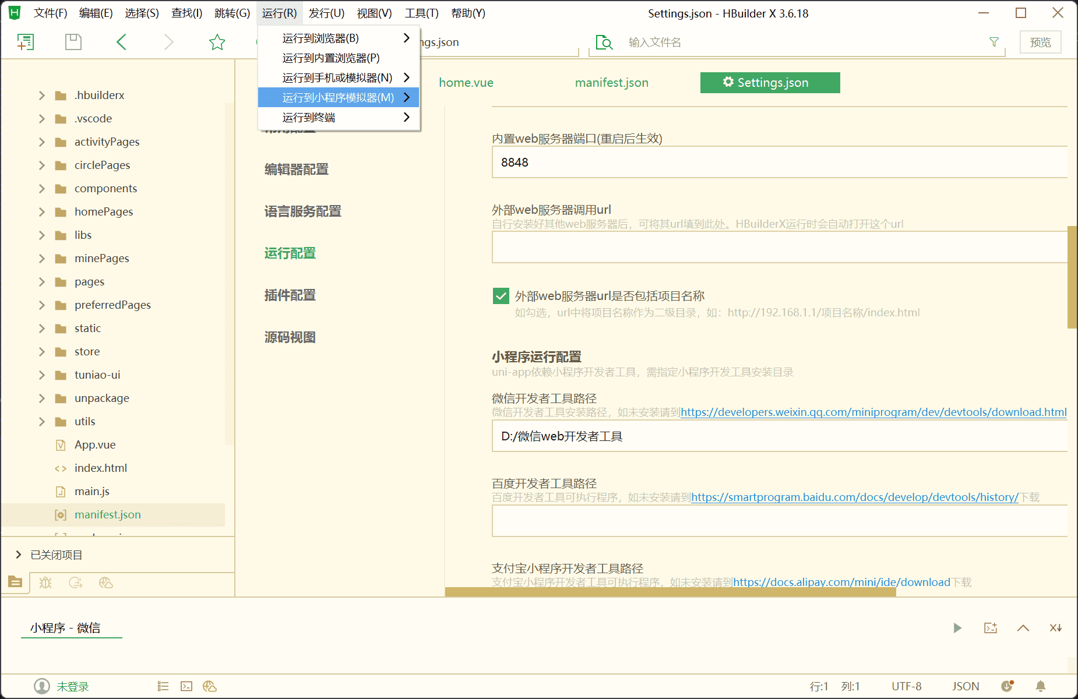The height and width of the screenshot is (699, 1078).
Task: Select 运行到内置浏览器(P) menu item
Action: (339, 58)
